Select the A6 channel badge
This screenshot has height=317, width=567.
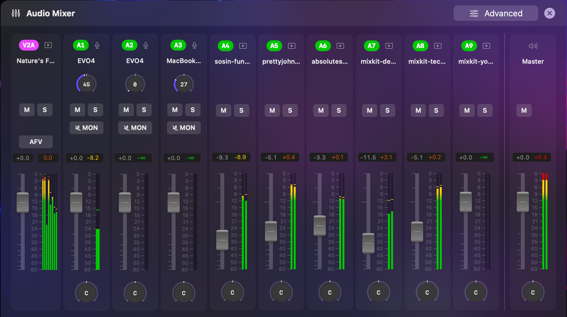point(323,46)
